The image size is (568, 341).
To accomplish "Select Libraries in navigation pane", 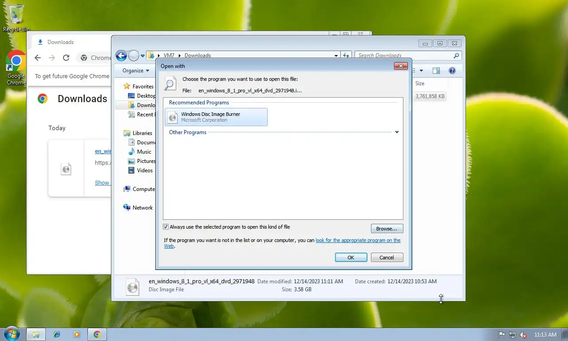I will pos(138,133).
